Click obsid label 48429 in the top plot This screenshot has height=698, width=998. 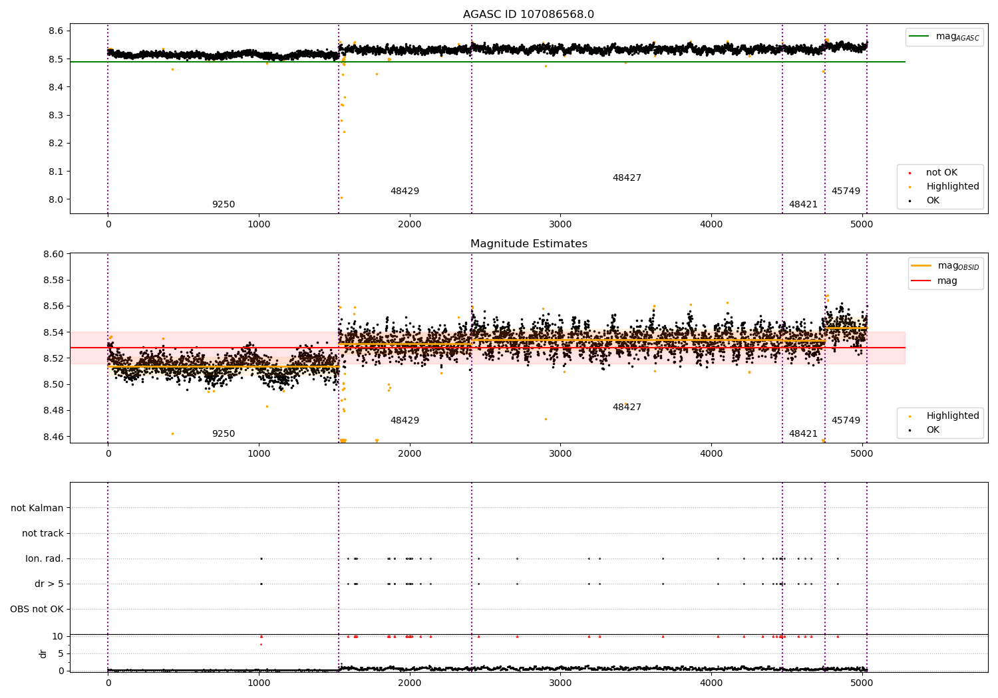click(405, 191)
